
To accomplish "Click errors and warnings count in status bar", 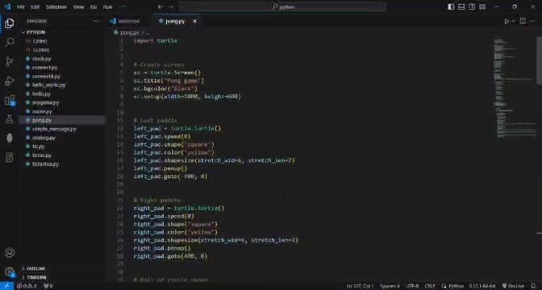I will click(x=27, y=286).
